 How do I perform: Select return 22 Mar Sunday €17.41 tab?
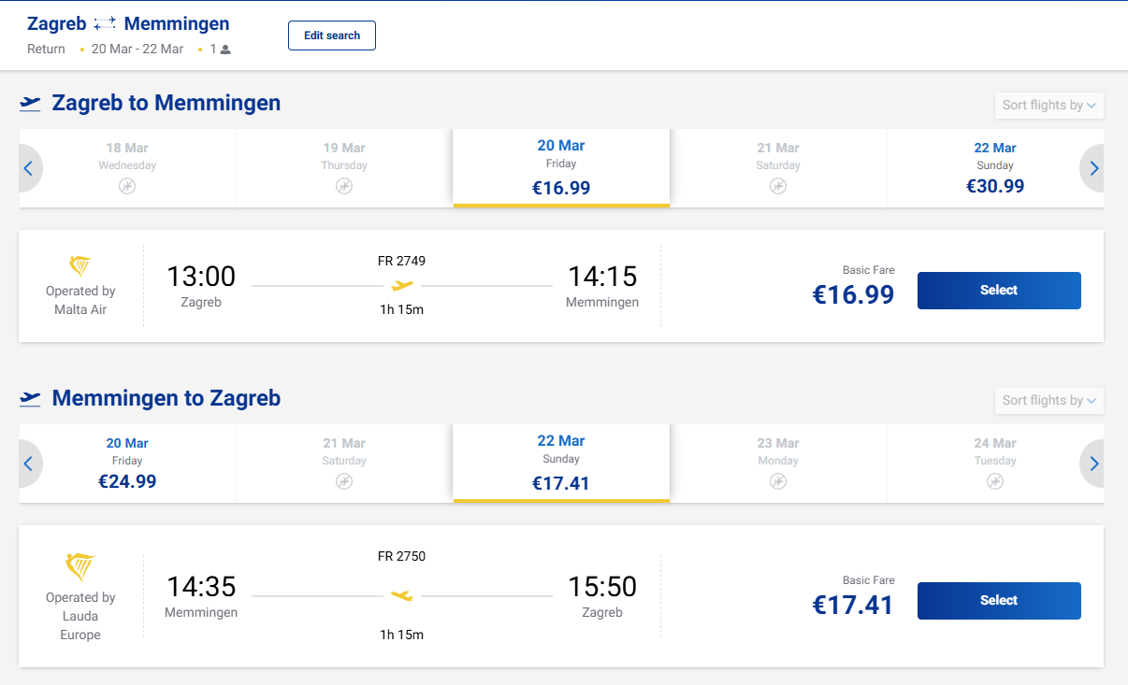[561, 464]
